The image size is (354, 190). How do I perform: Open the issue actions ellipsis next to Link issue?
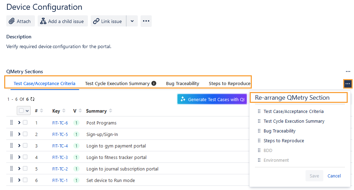tap(146, 21)
